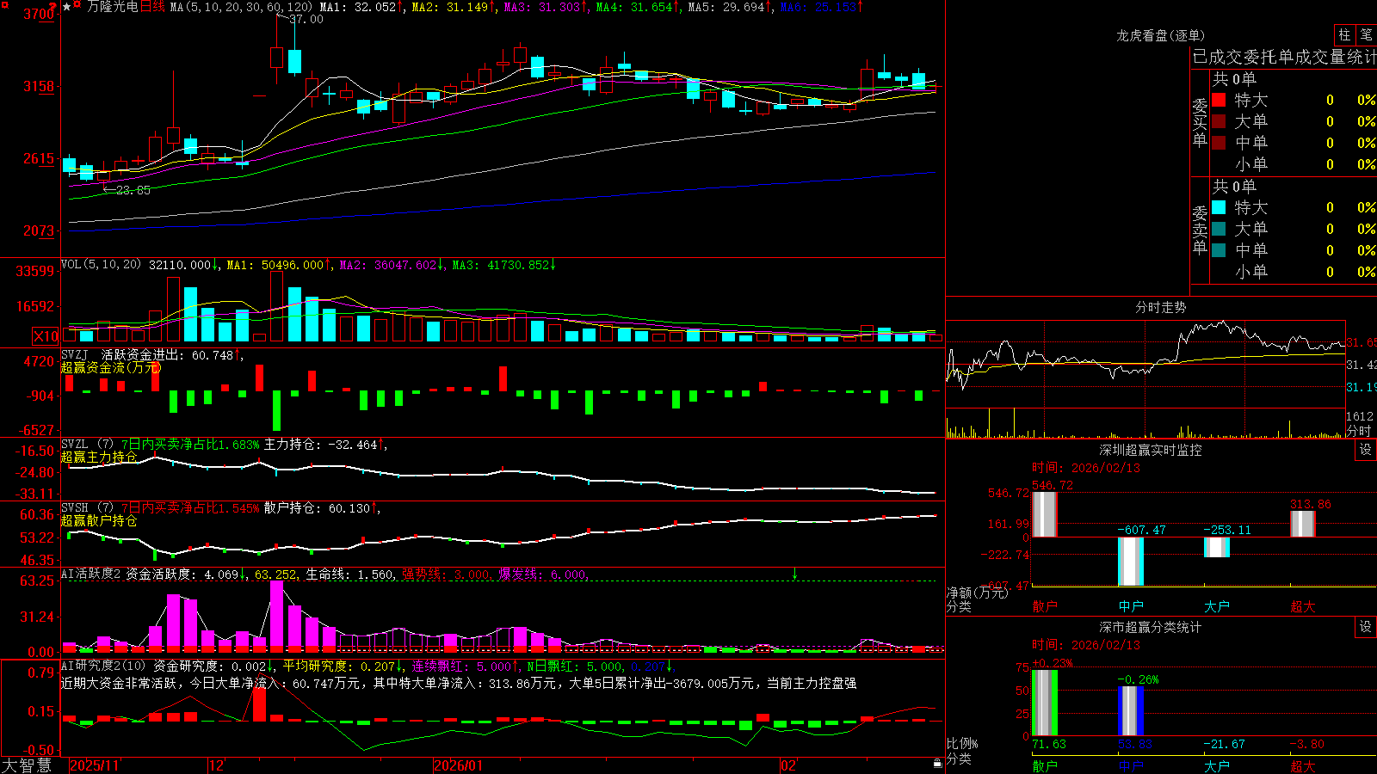Click the 超赢散户持仓 label
1377x774 pixels.
pos(99,520)
